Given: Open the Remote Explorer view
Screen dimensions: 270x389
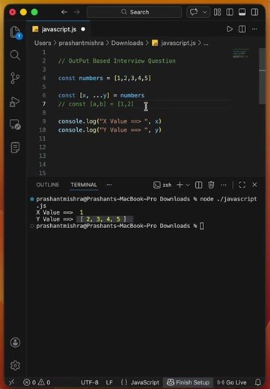Looking at the screenshot, I should (x=15, y=124).
